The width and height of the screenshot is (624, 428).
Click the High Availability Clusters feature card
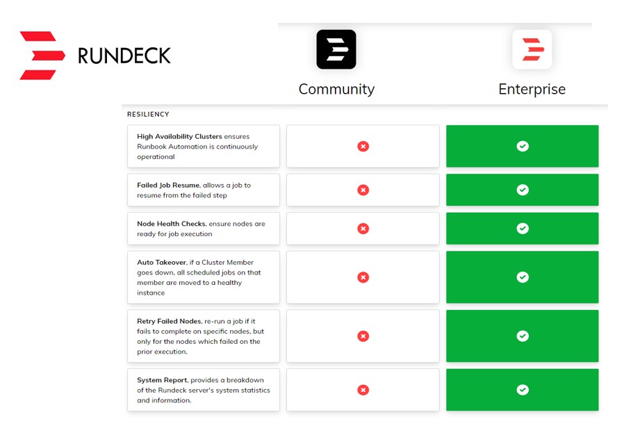(204, 147)
